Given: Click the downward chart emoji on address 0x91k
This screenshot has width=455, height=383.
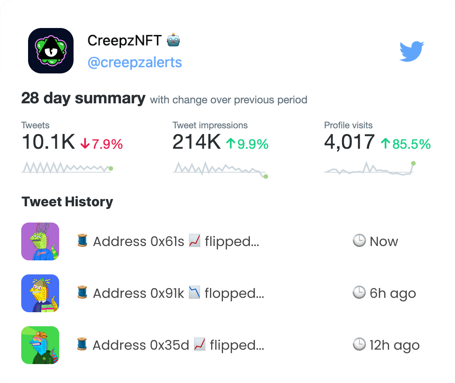Looking at the screenshot, I should (195, 293).
